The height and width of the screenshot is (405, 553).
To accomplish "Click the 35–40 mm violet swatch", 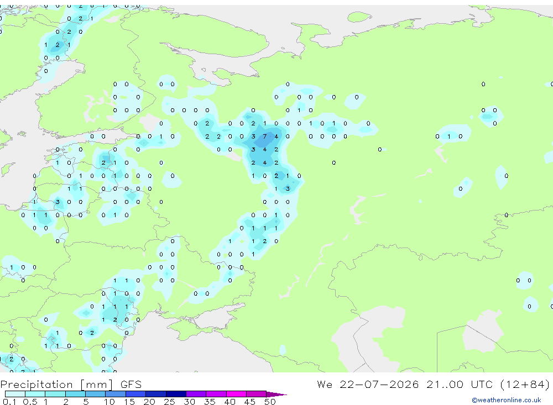I will pyautogui.click(x=216, y=394).
